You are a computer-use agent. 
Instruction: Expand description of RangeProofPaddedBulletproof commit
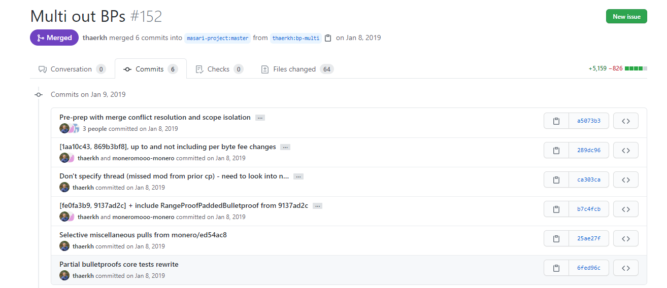click(x=317, y=206)
